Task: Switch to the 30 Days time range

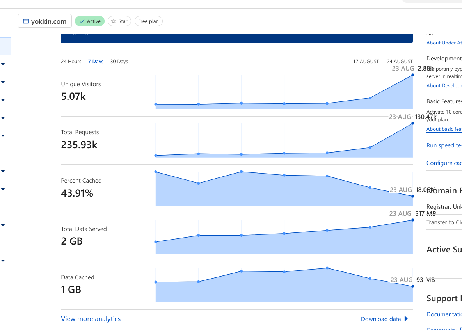Action: click(x=119, y=62)
